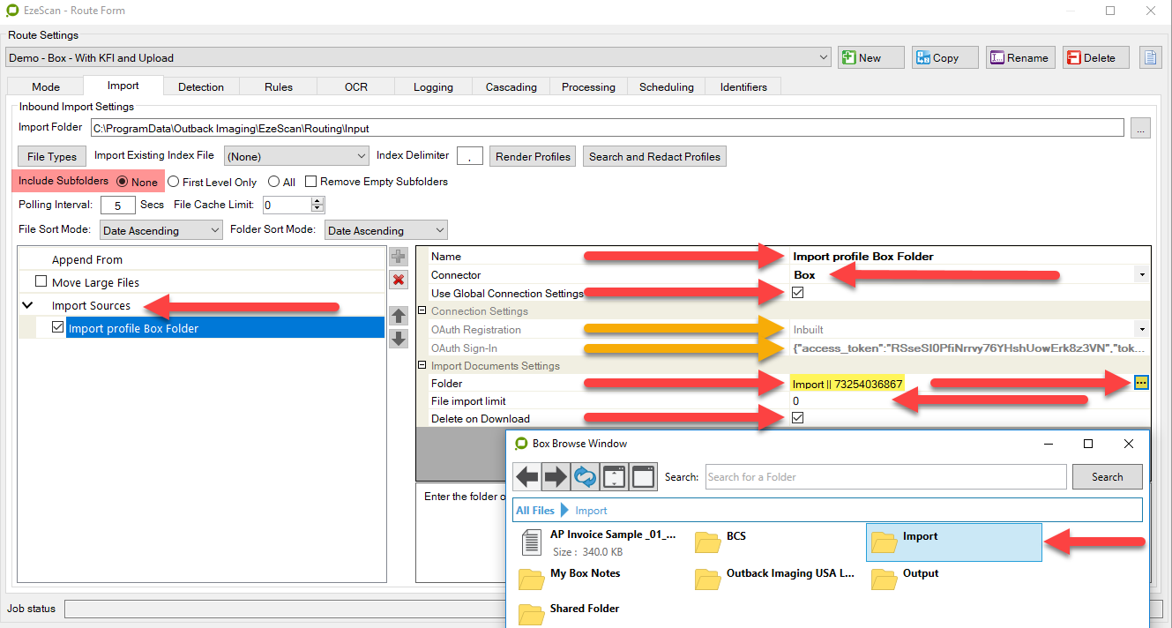Click the red X remove source icon

click(399, 280)
